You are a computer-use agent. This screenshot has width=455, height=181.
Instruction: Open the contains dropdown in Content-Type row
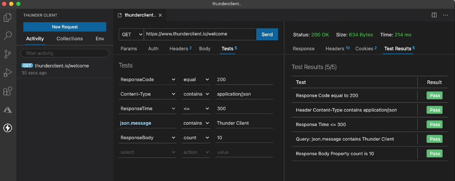click(x=196, y=94)
